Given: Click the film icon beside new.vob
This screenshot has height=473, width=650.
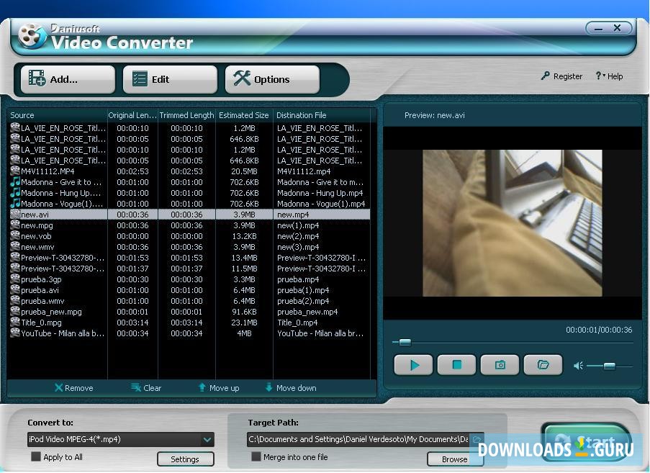Looking at the screenshot, I should tap(15, 235).
